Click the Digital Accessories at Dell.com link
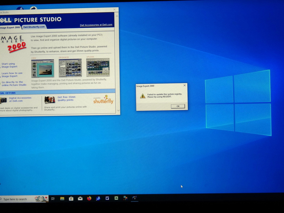This screenshot has width=284, height=213. pos(20,99)
